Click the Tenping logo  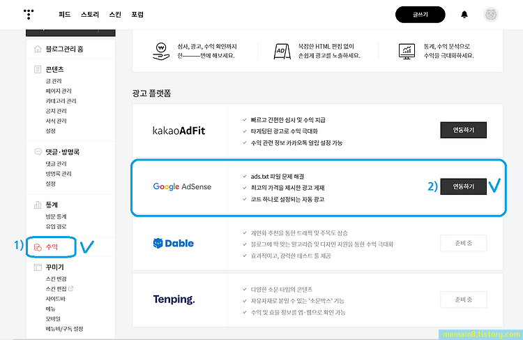pos(174,300)
